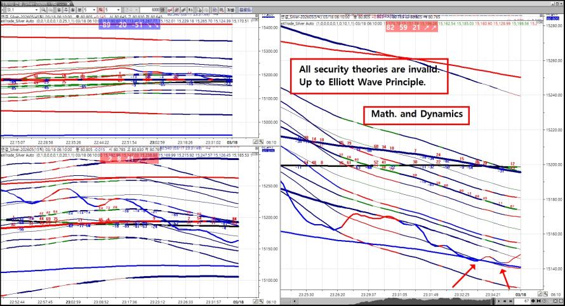Click the blue signal box reading -89 -20 -51
This screenshot has height=306, width=565.
[x=130, y=25]
